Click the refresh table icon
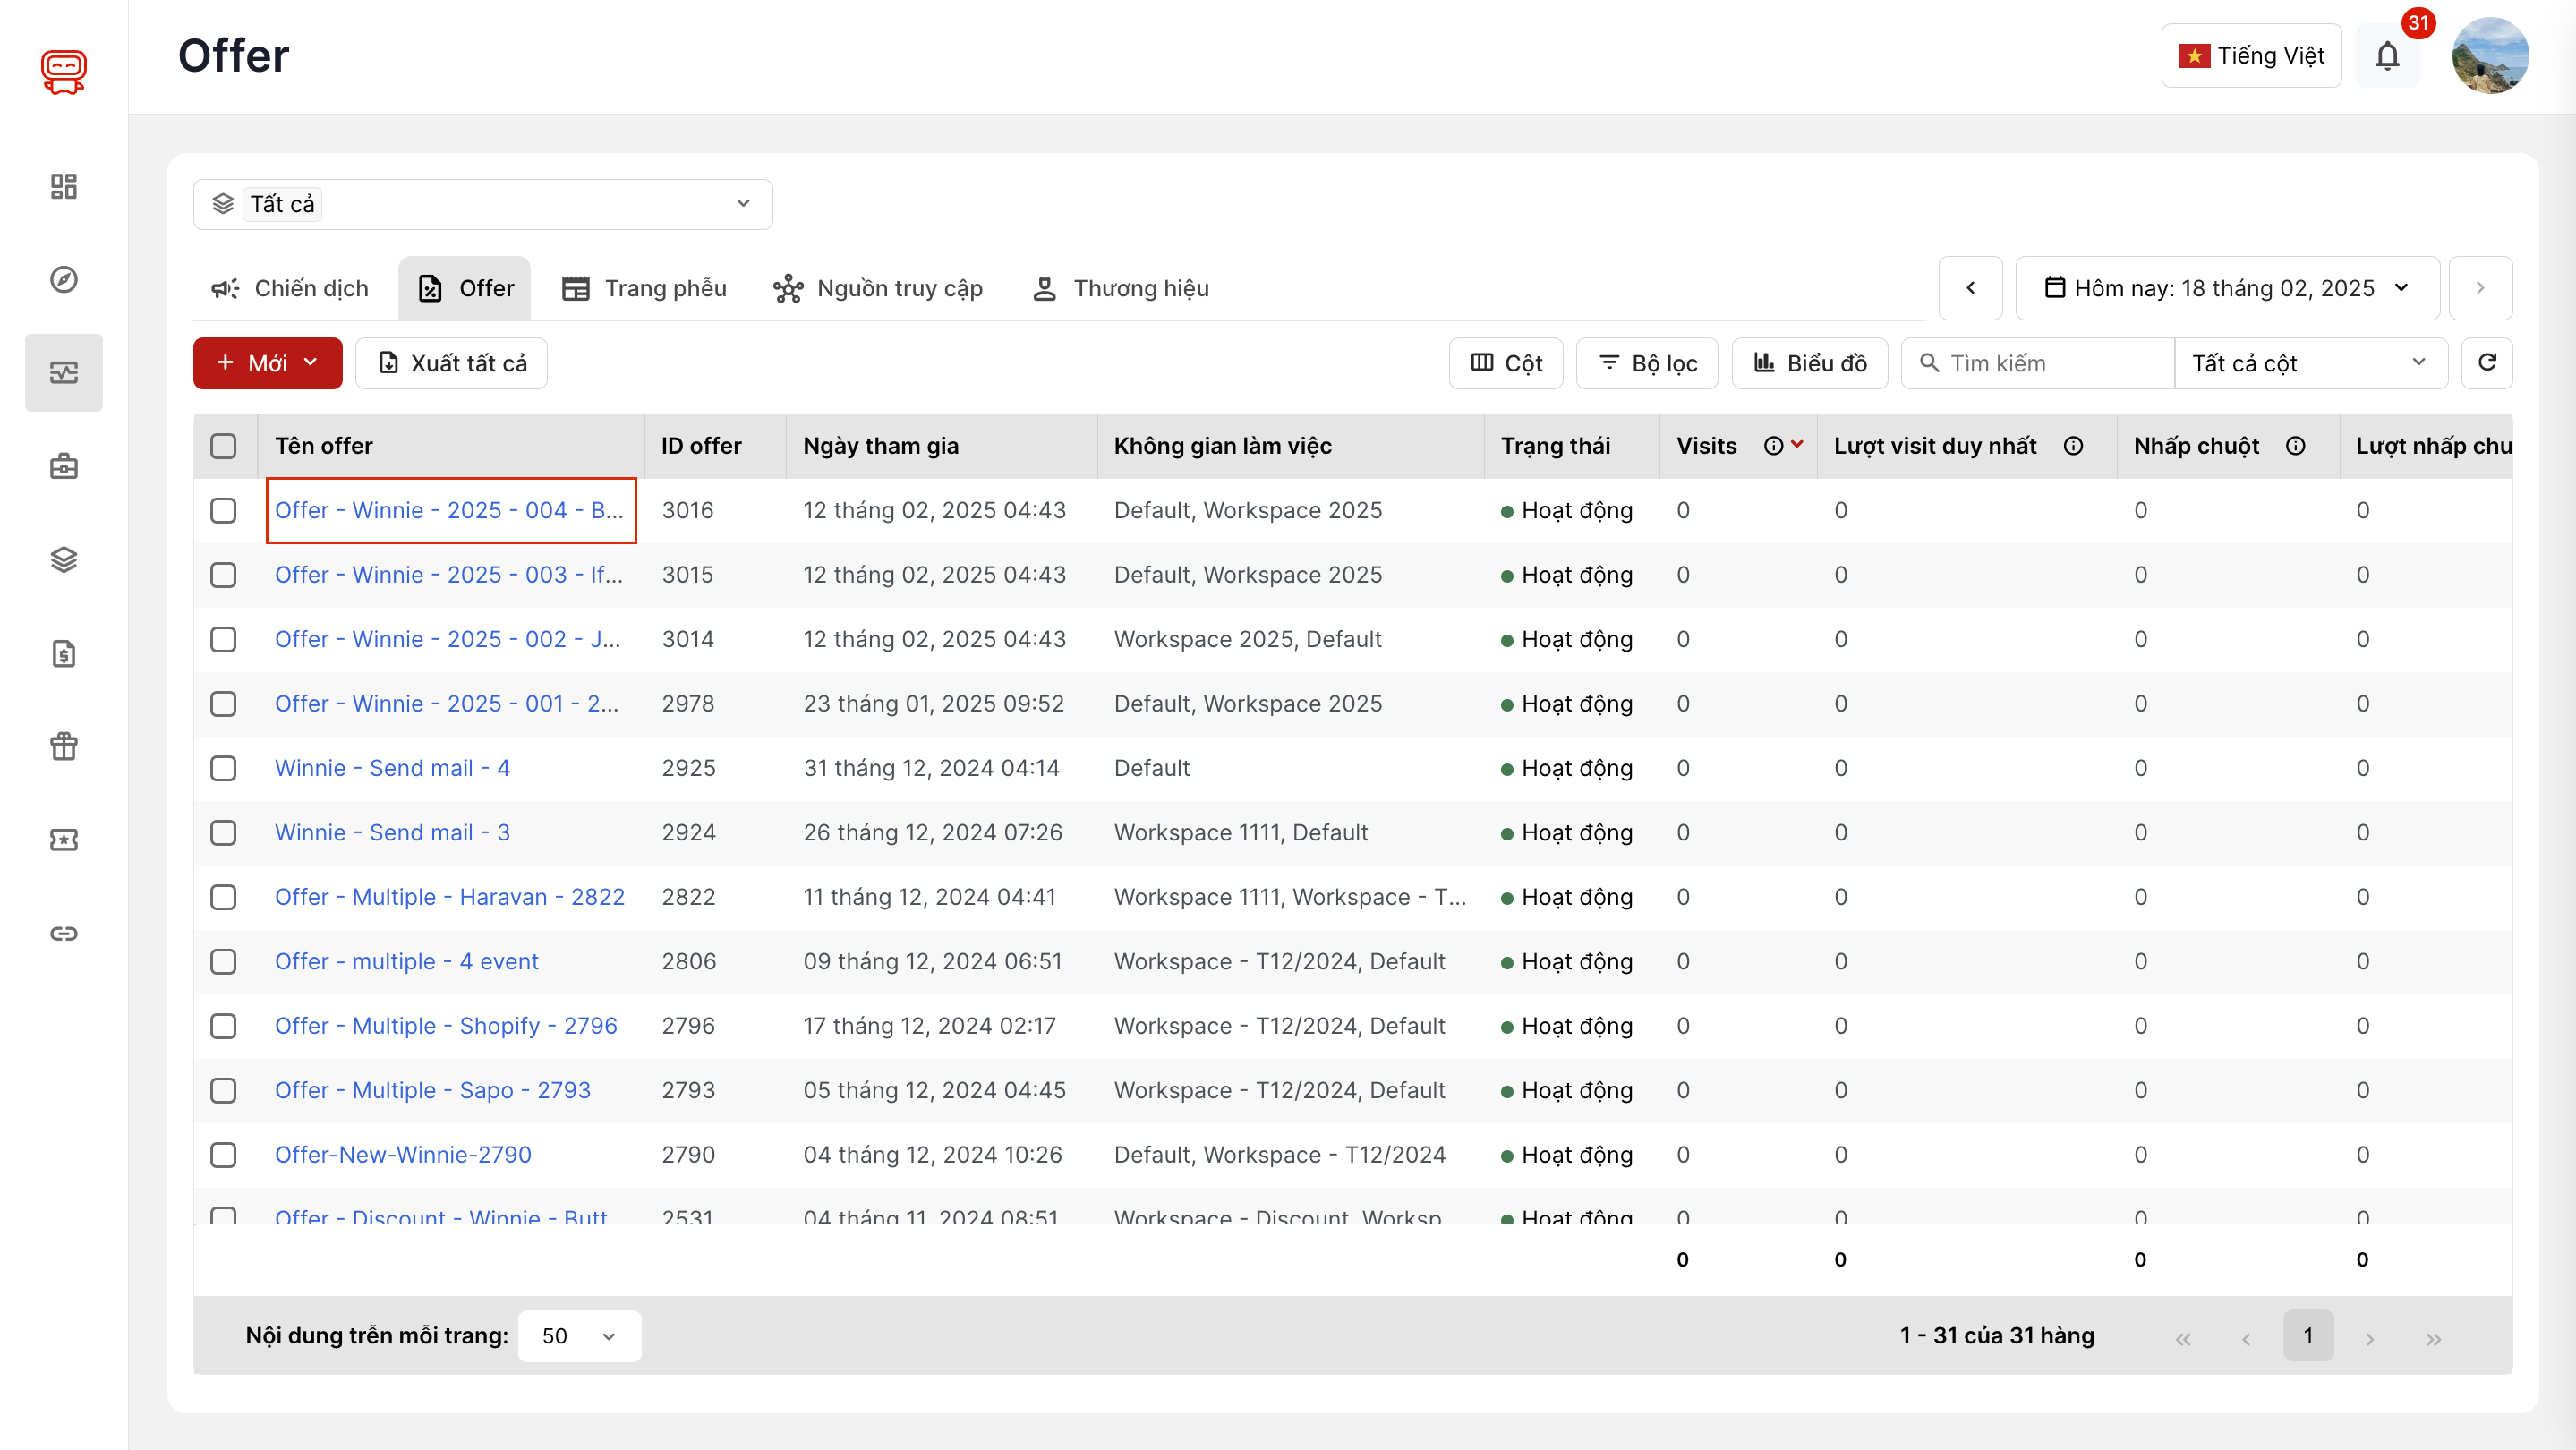Image resolution: width=2576 pixels, height=1450 pixels. (2487, 362)
